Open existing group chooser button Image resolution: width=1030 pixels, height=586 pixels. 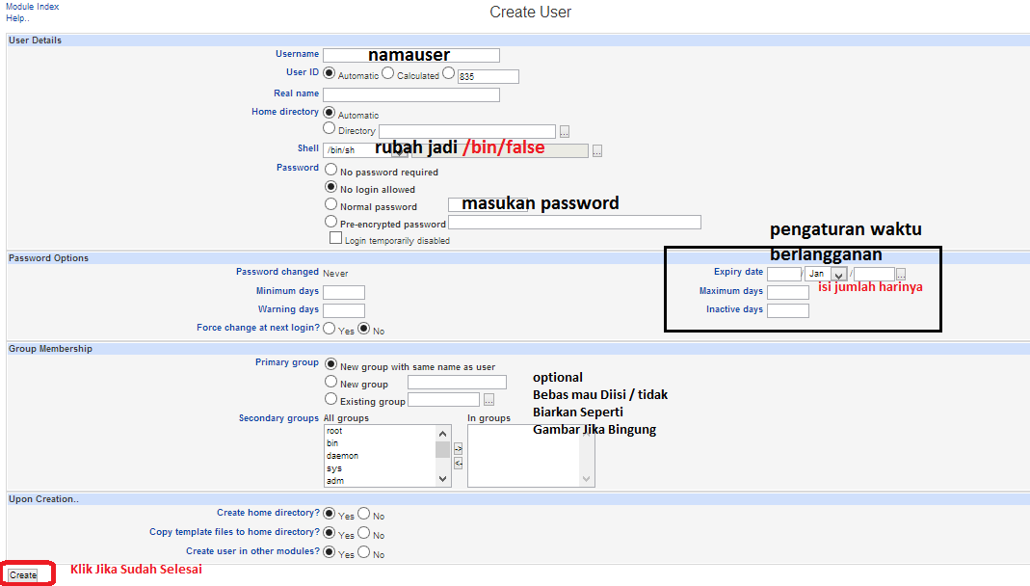tap(489, 399)
